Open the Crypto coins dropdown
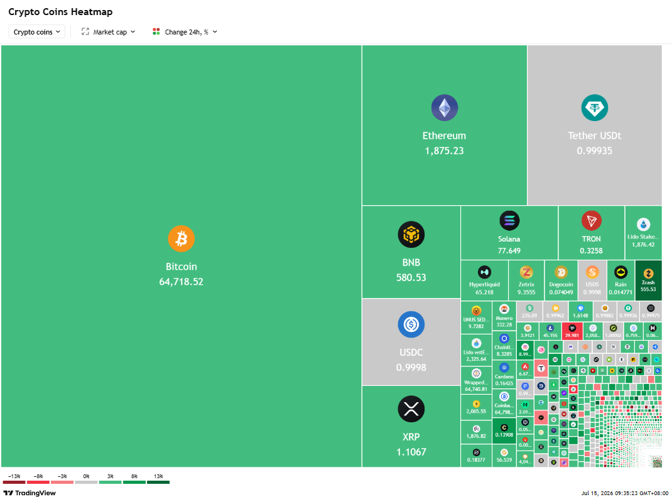Screen dimensions: 672x502 37,32
